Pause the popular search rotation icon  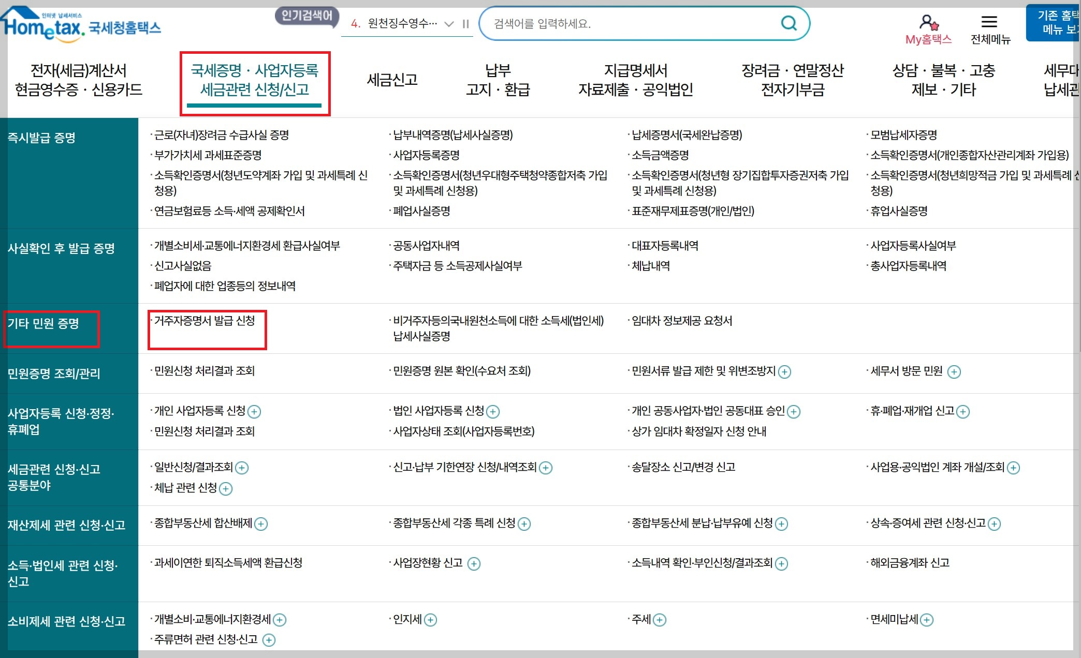click(464, 24)
